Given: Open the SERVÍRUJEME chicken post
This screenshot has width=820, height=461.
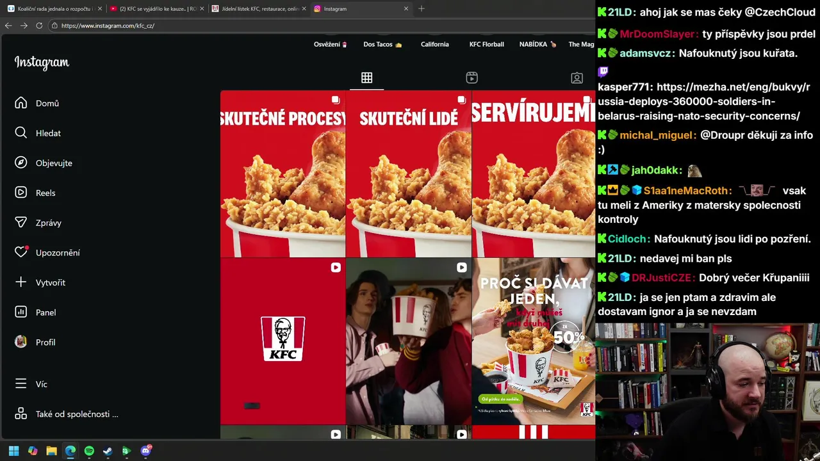Looking at the screenshot, I should [x=534, y=174].
